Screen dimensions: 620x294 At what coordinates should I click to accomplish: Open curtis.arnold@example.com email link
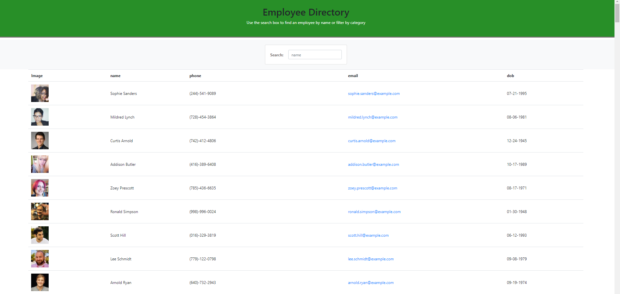click(371, 141)
